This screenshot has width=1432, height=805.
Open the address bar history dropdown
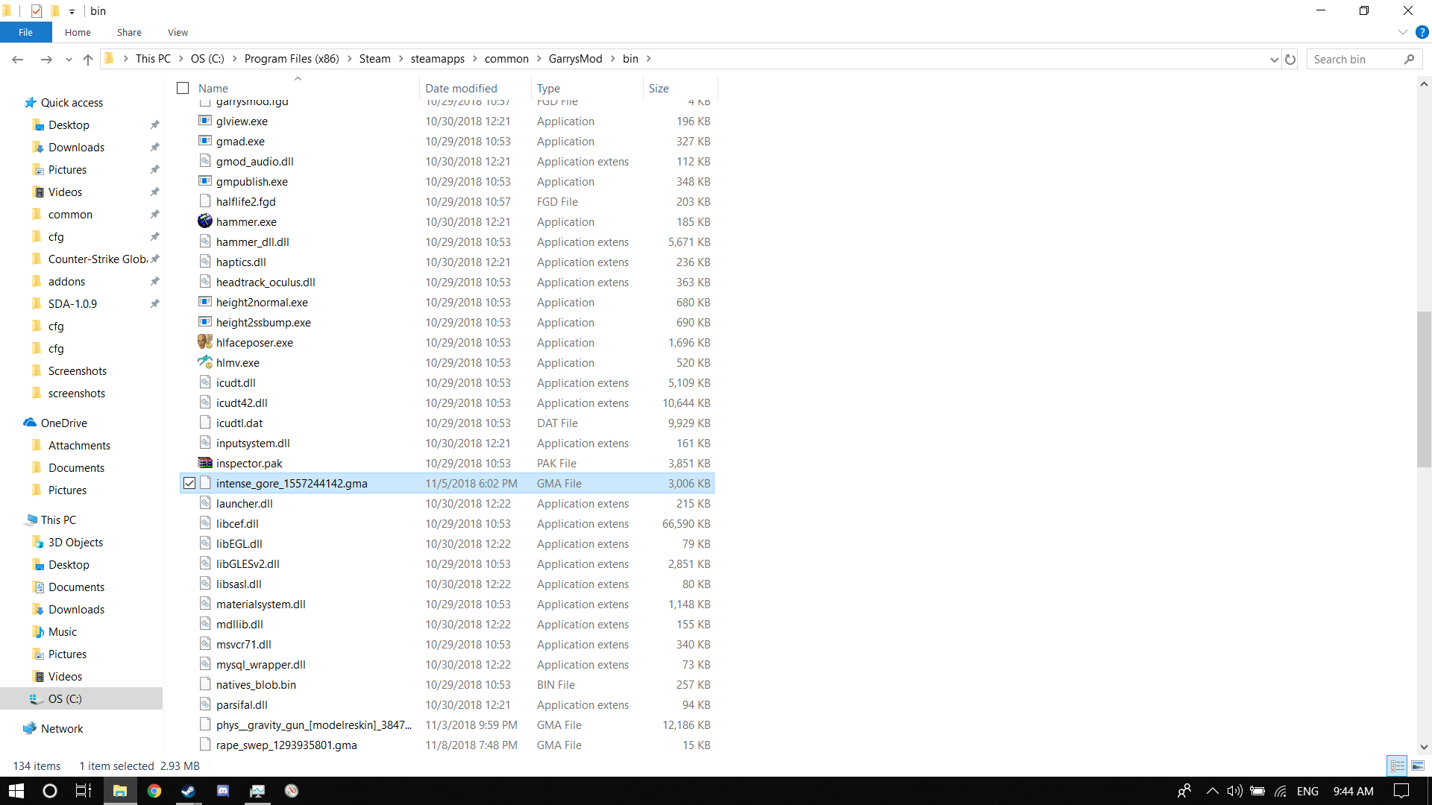click(x=1274, y=59)
